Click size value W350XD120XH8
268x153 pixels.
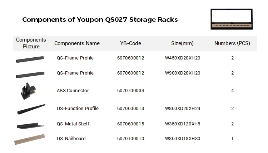[183, 124]
